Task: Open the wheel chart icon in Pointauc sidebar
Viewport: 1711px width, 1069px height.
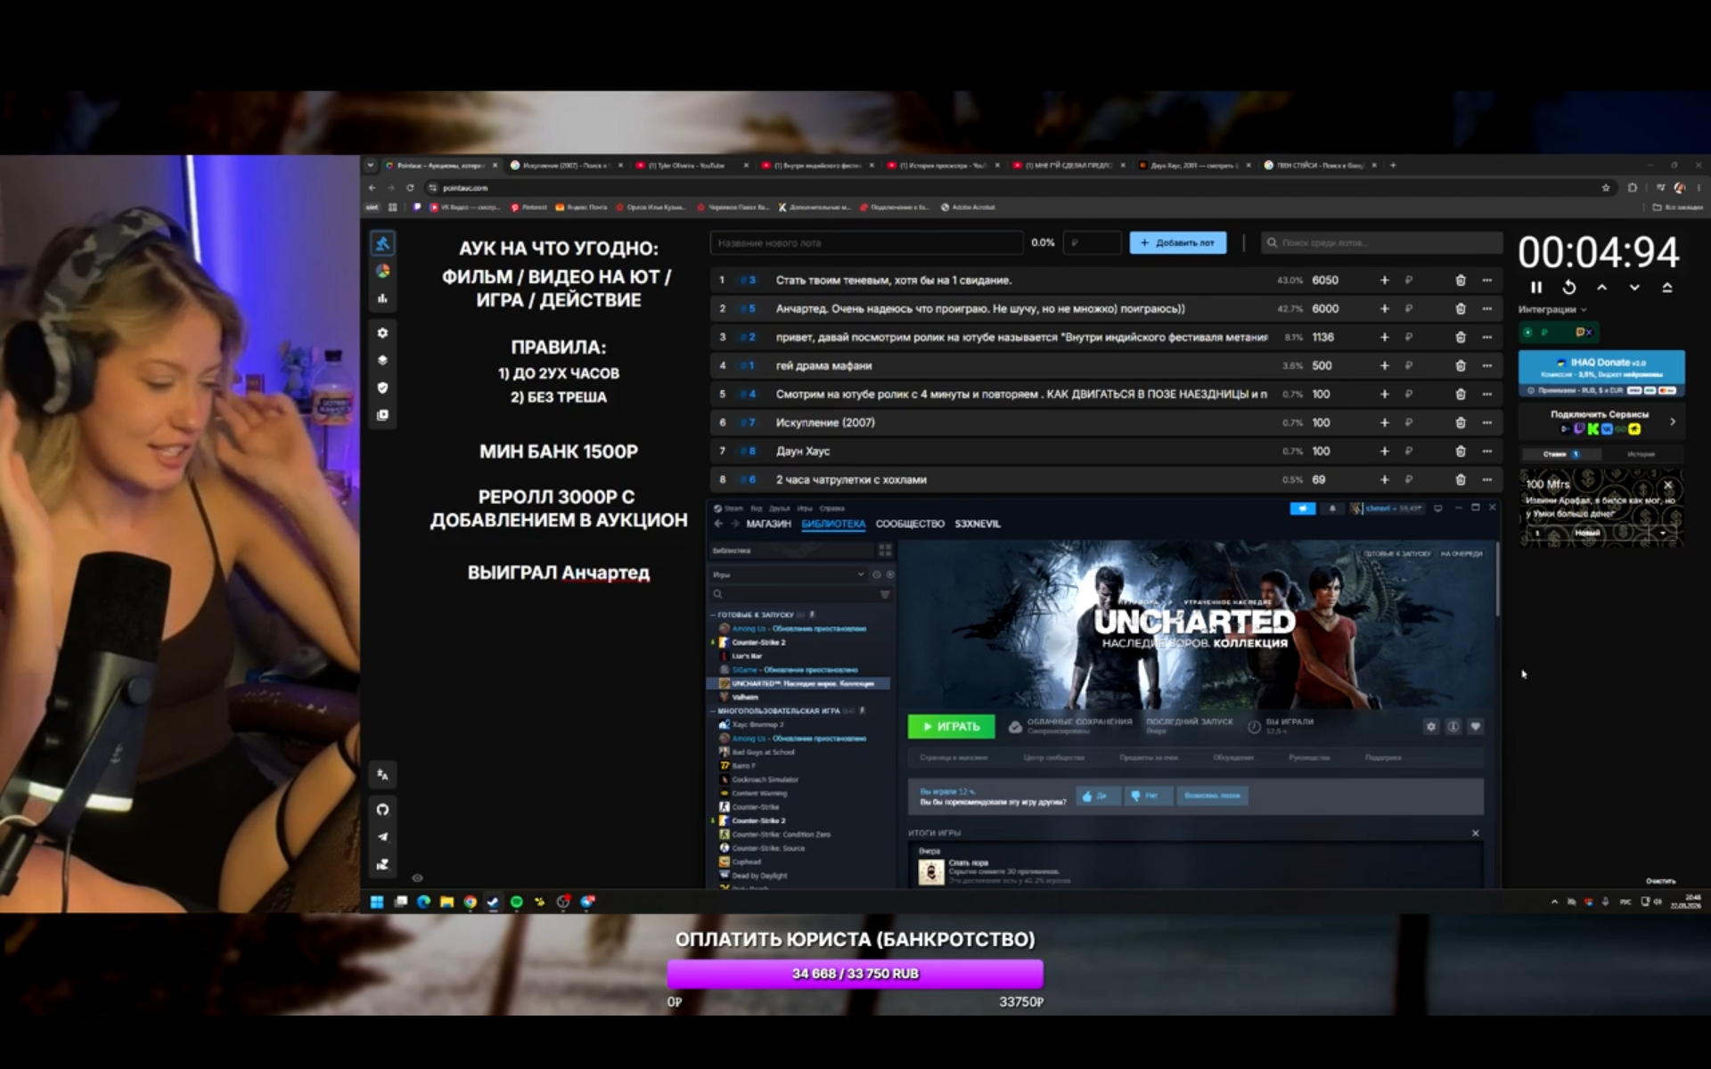Action: click(382, 271)
